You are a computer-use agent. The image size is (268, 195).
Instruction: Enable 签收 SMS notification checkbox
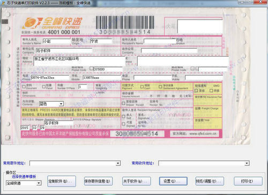point(196,91)
